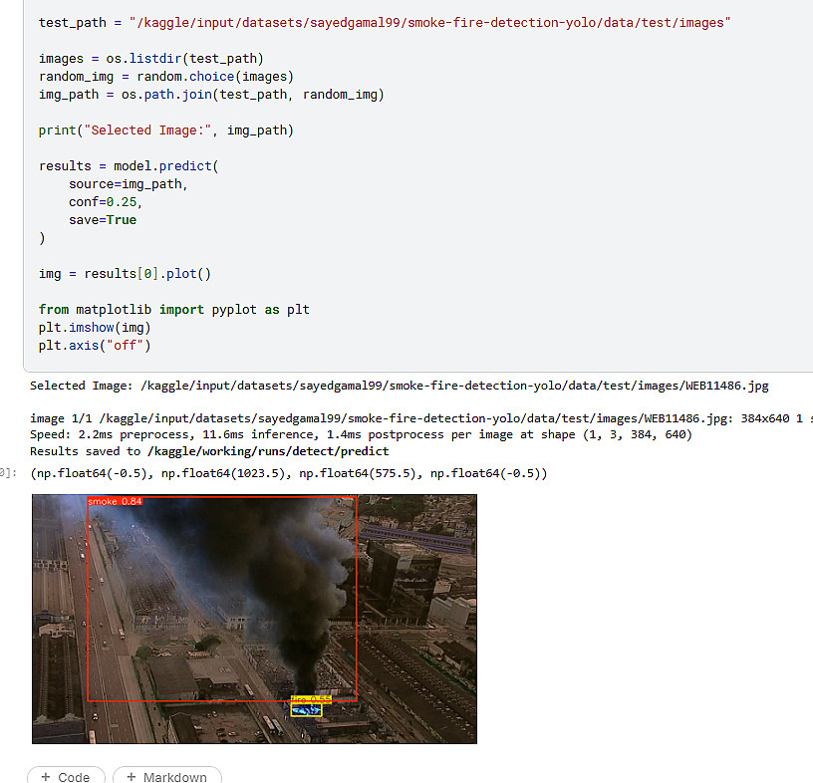Click the print("Selected Image:") statement
The height and width of the screenshot is (783, 813).
pos(166,130)
